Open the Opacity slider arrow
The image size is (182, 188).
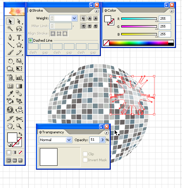click(102, 140)
